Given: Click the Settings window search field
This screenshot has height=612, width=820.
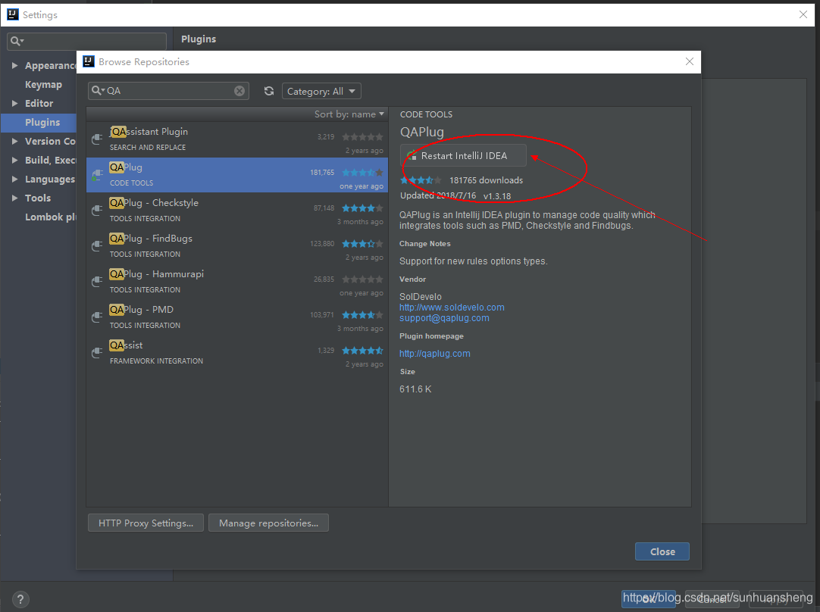Looking at the screenshot, I should tap(87, 41).
